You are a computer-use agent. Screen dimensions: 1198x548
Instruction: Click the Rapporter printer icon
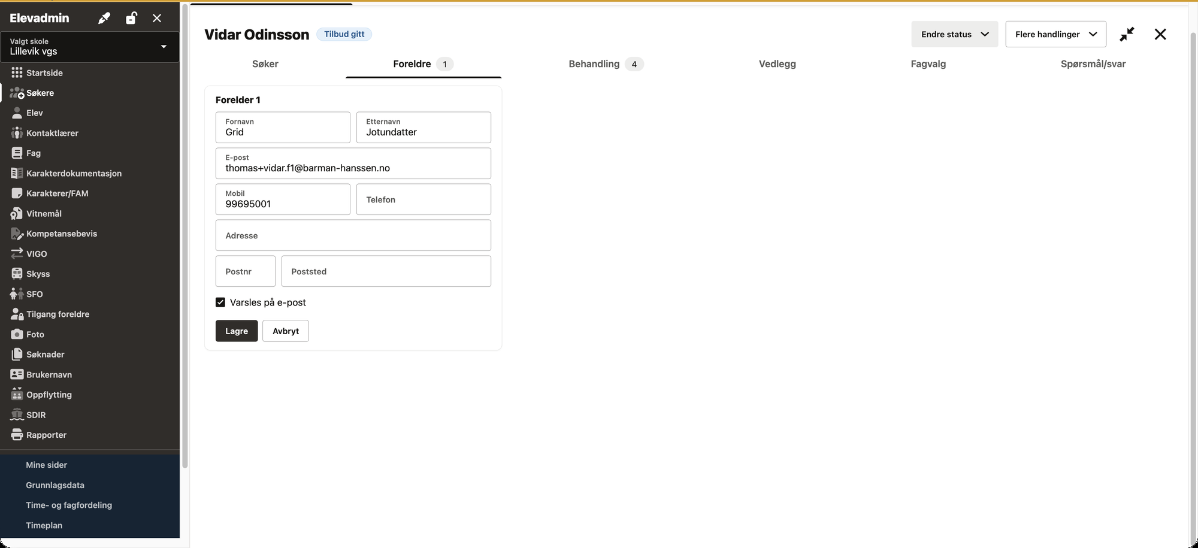pos(17,435)
